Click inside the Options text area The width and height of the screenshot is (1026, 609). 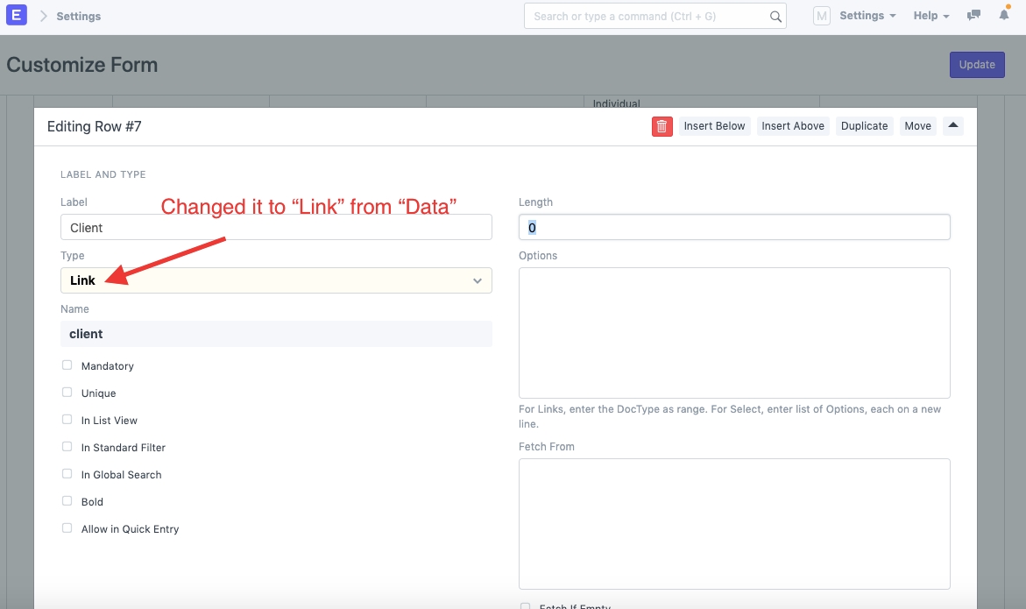(x=734, y=333)
